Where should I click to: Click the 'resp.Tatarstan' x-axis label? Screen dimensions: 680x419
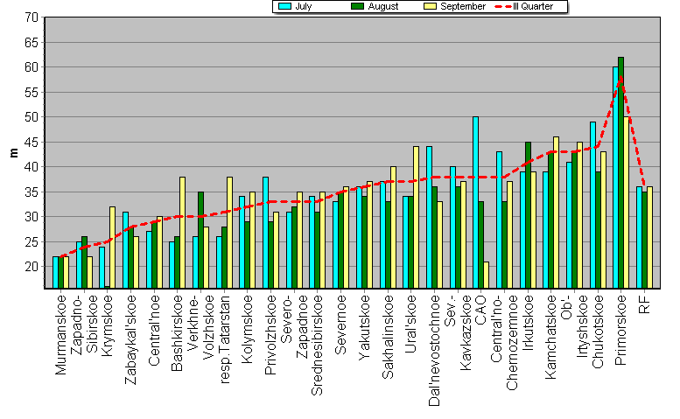click(224, 339)
